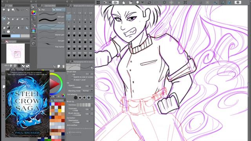The width and height of the screenshot is (251, 141).
Task: Select the Text tool letter A
Action: [4, 32]
